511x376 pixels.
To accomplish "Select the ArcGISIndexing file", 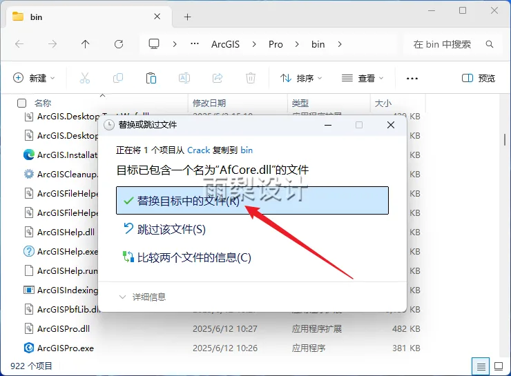I will click(68, 290).
